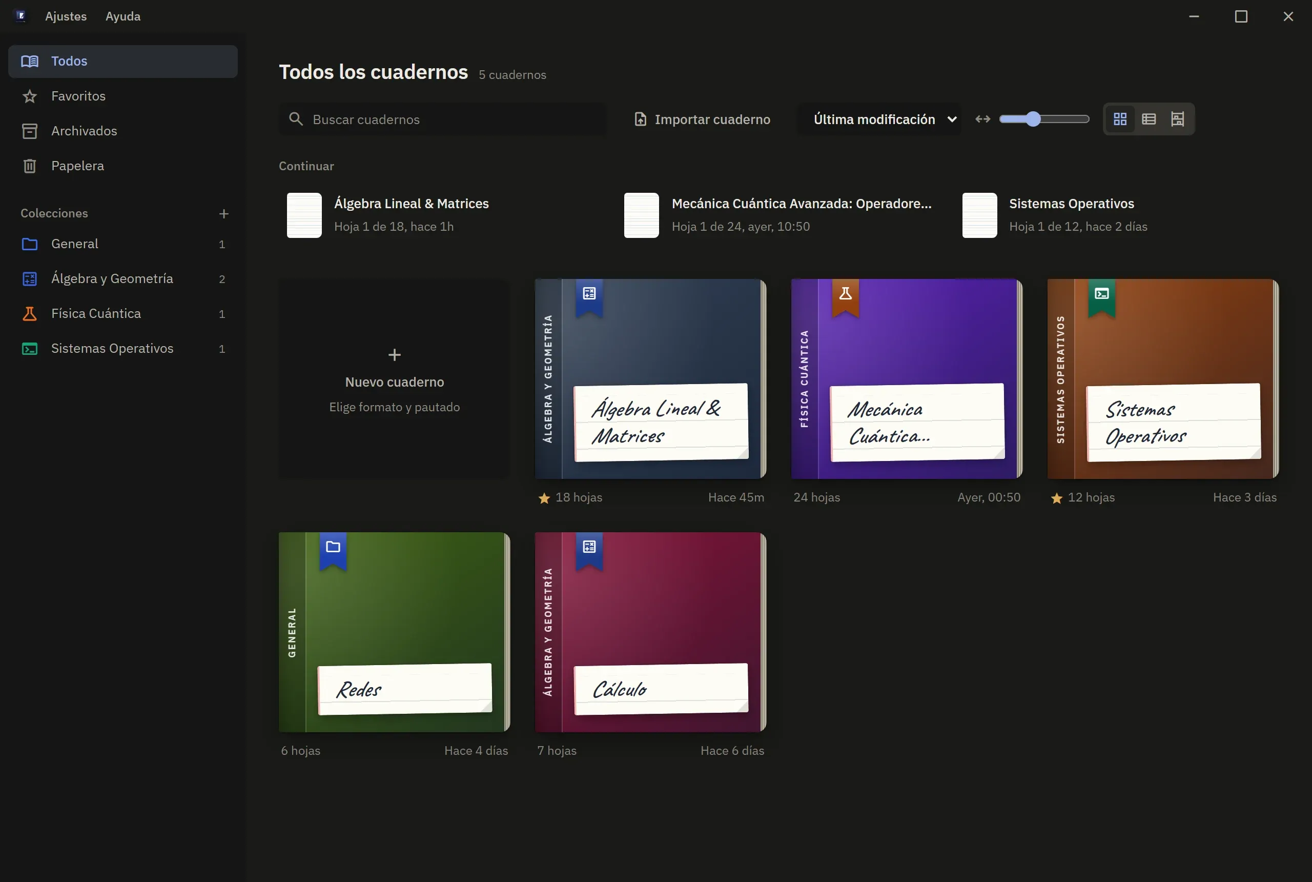
Task: Toggle favorite star on Álgebra Lineal notebook
Action: [x=544, y=498]
